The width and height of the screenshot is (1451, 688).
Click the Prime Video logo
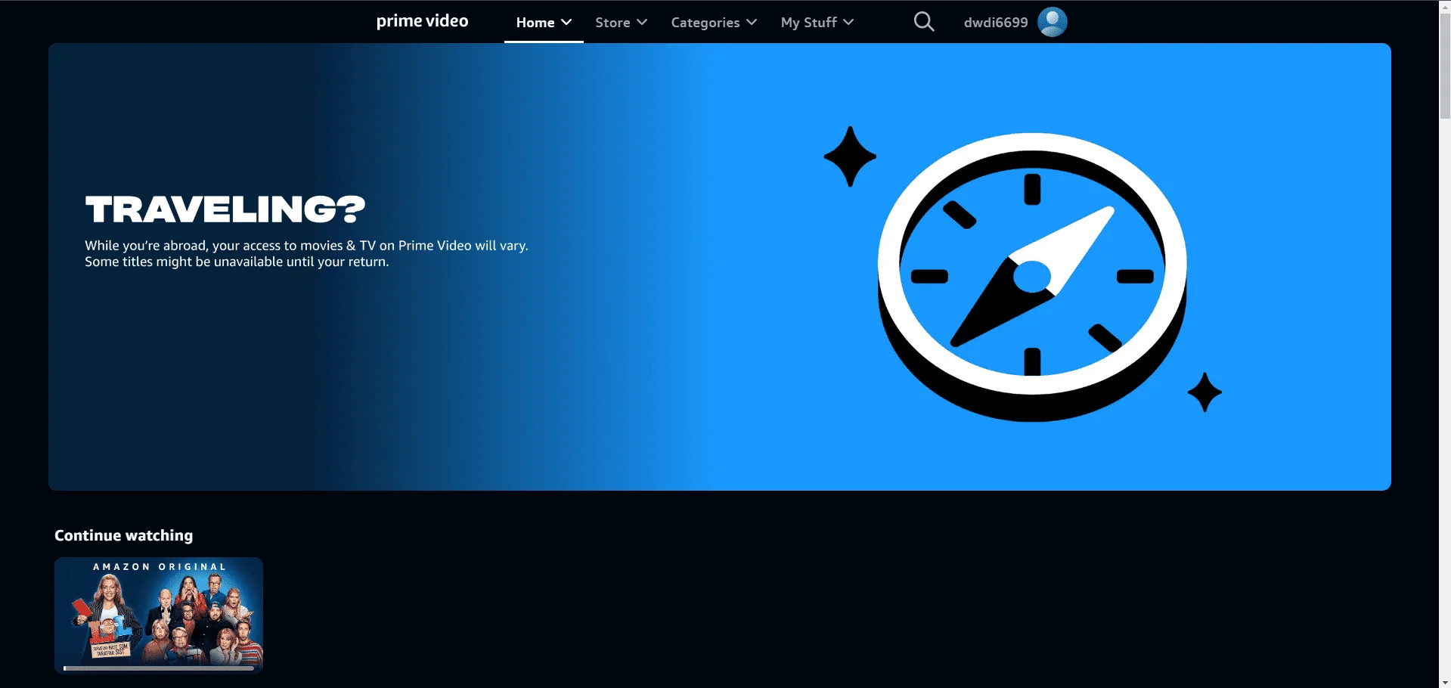pos(422,22)
